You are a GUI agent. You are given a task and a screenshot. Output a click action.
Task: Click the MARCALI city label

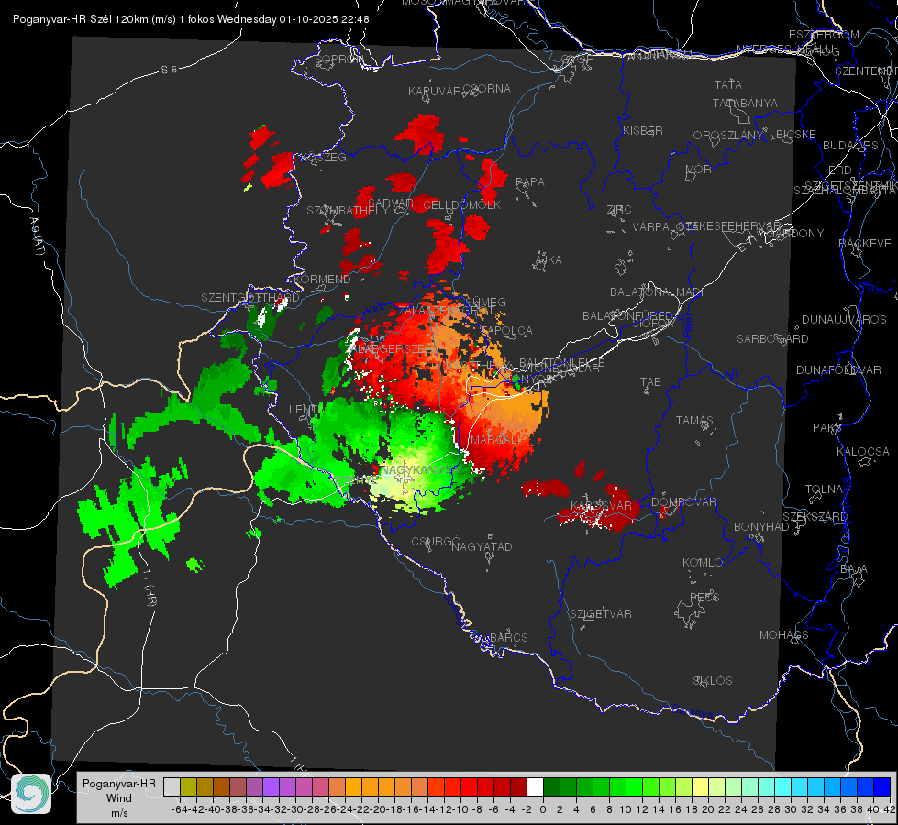pos(495,440)
